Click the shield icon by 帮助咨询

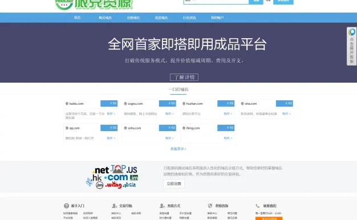pos(210,206)
